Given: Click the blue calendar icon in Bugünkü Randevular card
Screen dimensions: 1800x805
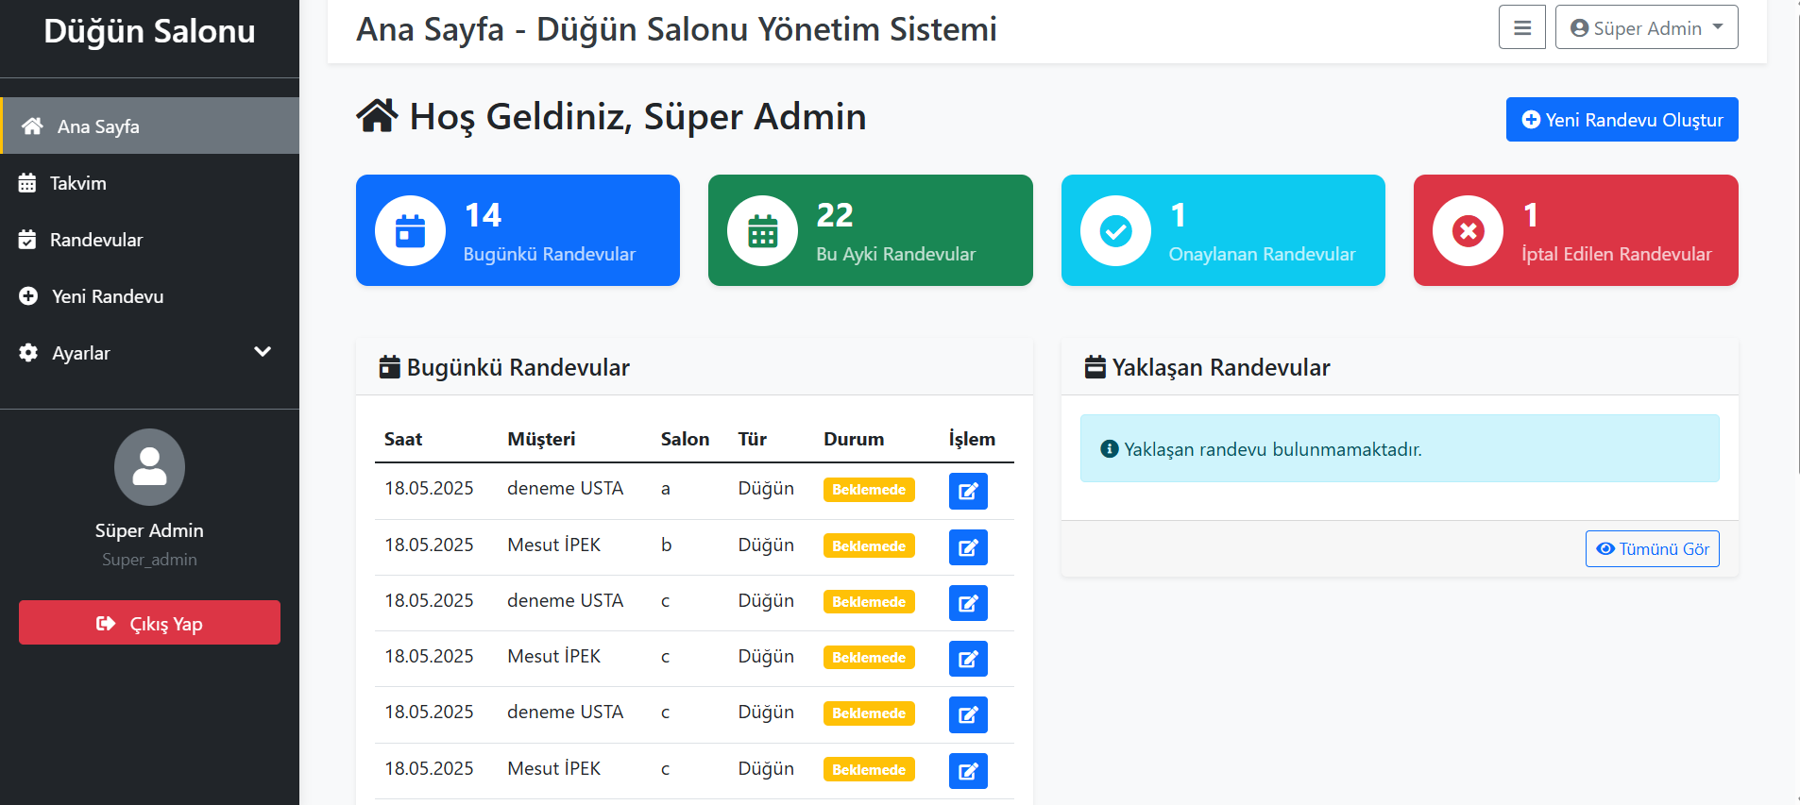Looking at the screenshot, I should click(410, 231).
